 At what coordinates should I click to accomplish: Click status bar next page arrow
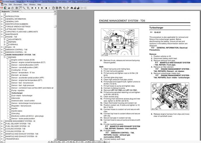click(86, 142)
